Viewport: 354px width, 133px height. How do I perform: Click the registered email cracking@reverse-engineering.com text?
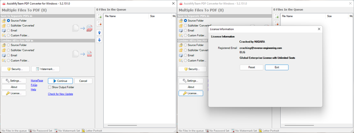(261, 48)
